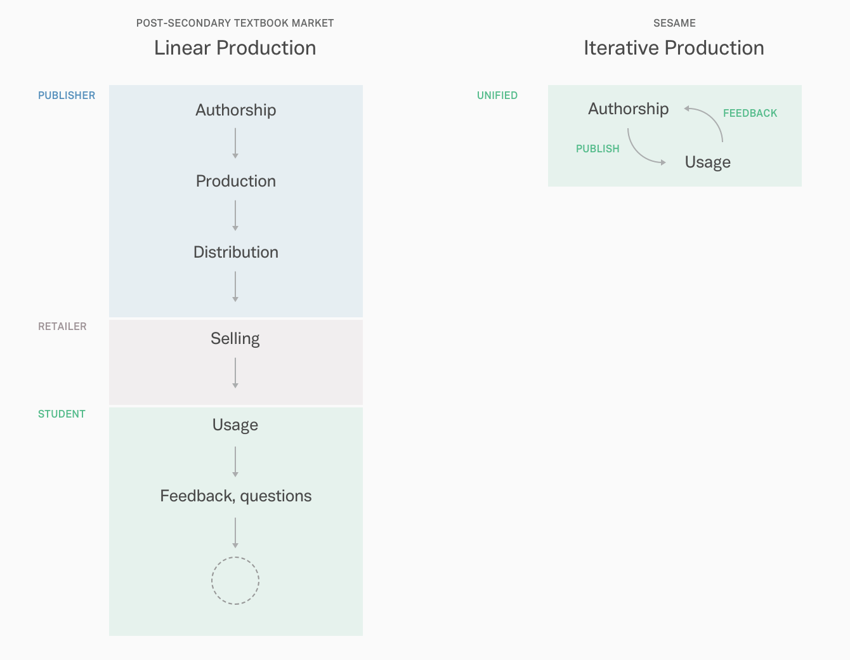
Task: Click the Selling step in retailer block
Action: point(235,339)
